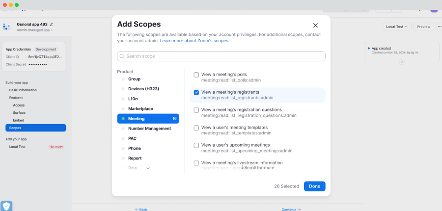Click the down arrow under Product list

(x=148, y=167)
